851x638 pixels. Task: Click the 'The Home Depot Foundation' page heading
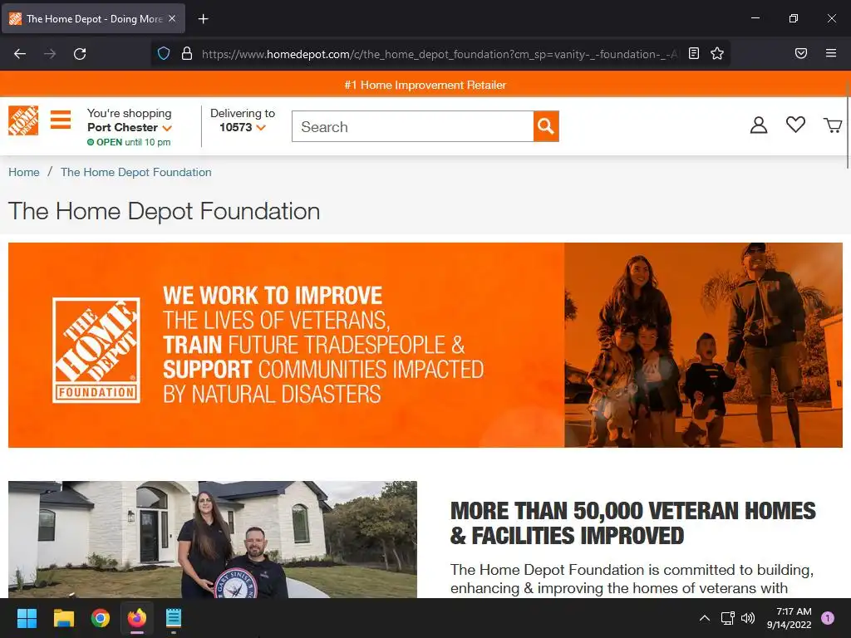[164, 211]
